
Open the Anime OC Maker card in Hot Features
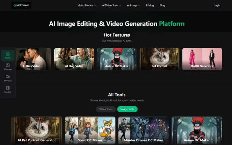click(117, 59)
